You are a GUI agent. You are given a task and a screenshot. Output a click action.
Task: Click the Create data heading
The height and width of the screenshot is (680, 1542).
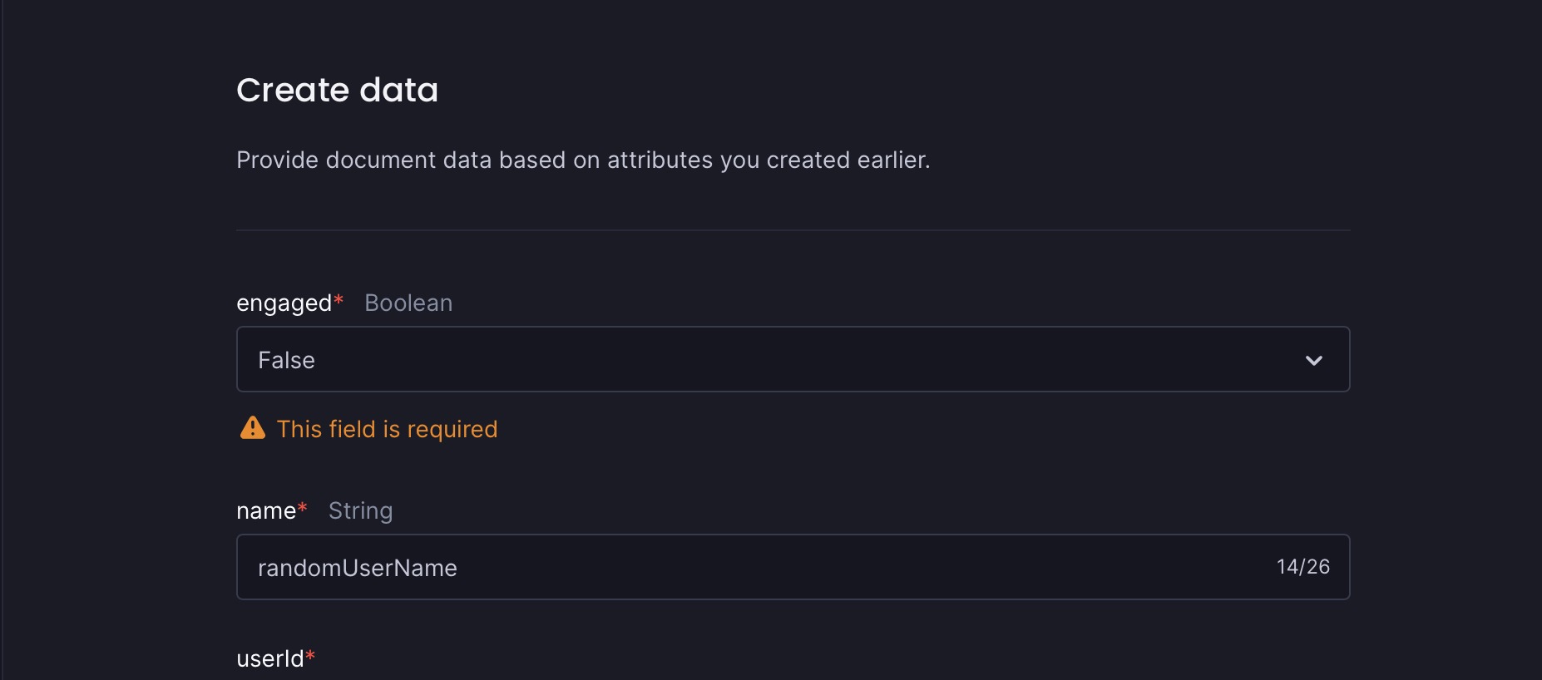(x=337, y=89)
